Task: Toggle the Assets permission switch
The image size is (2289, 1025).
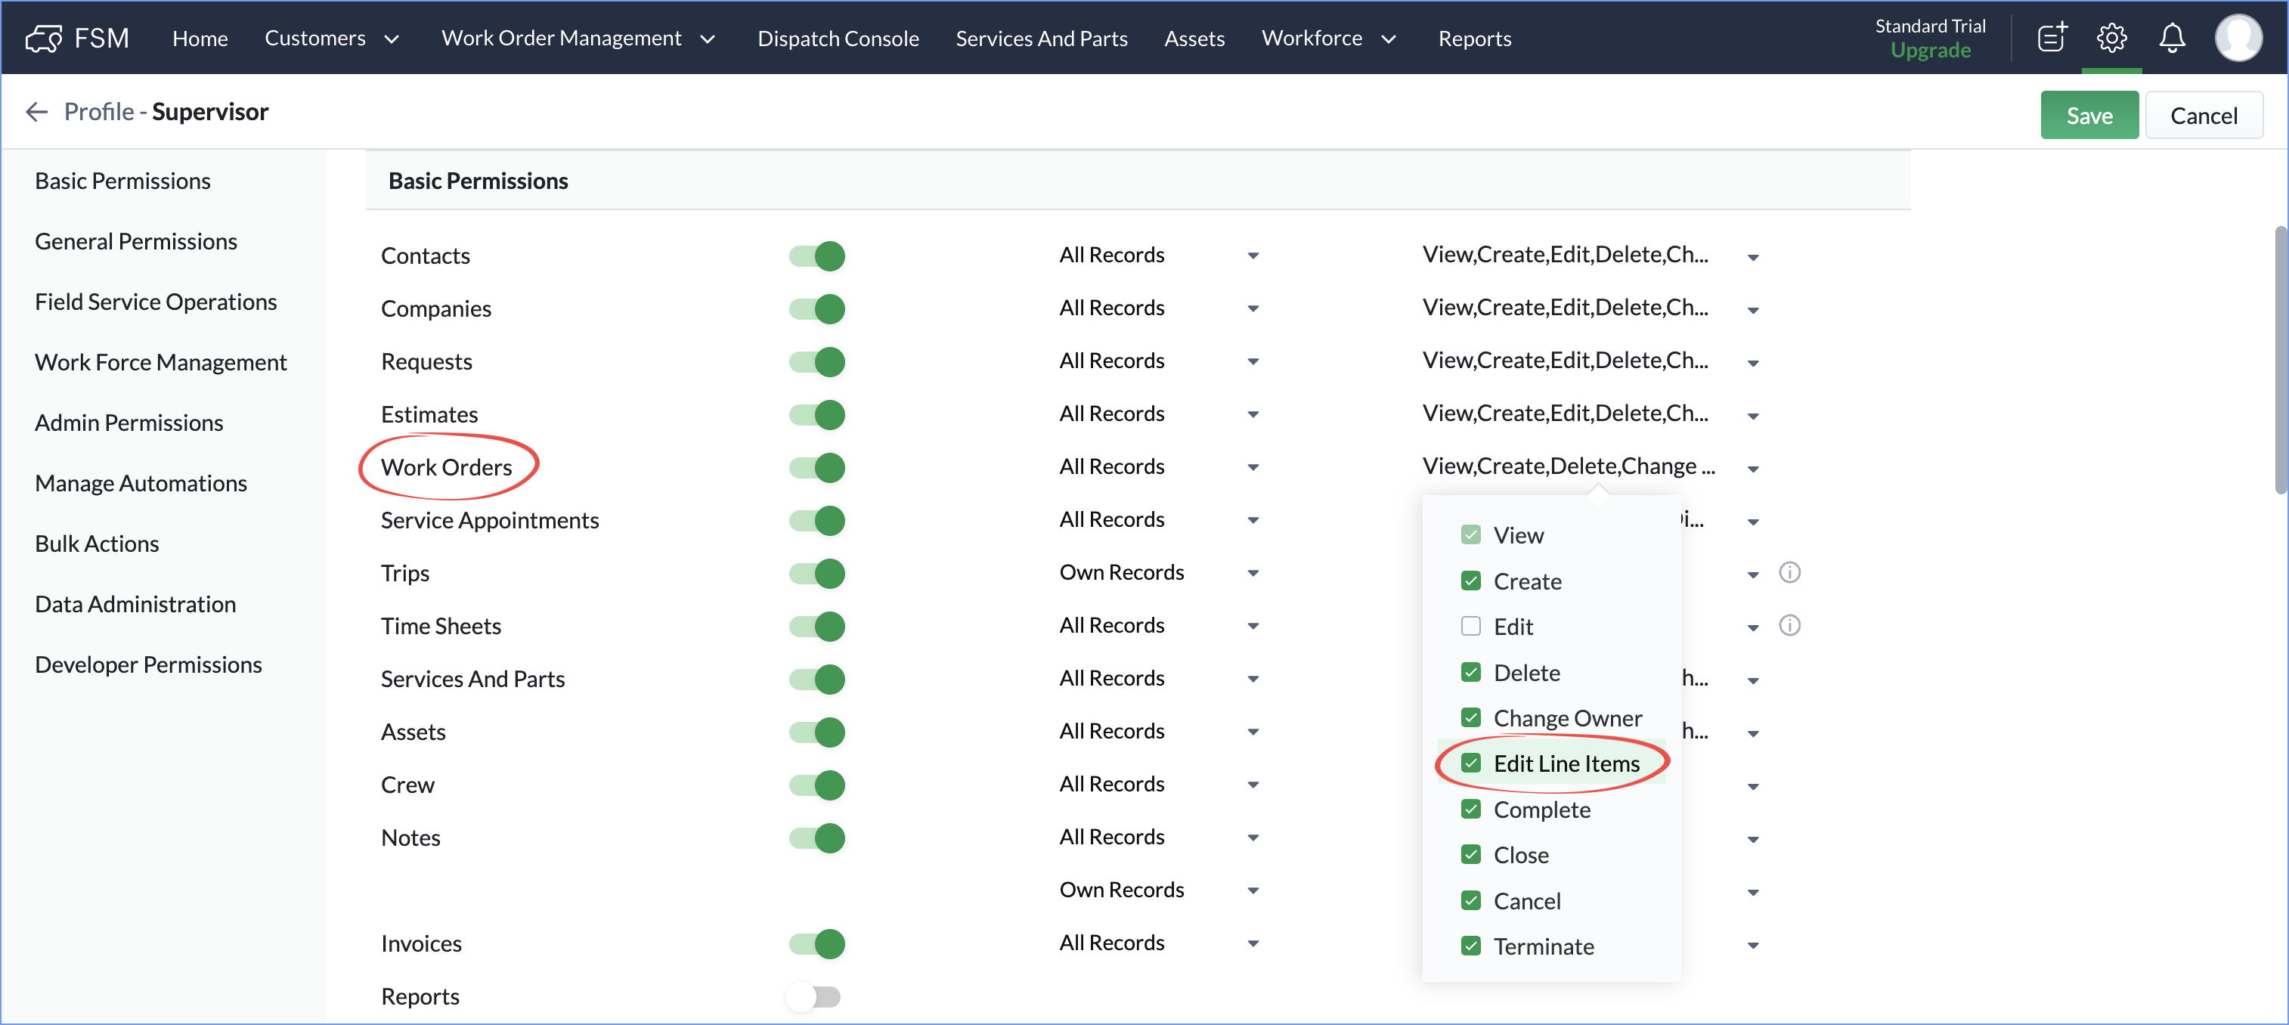Action: point(816,732)
